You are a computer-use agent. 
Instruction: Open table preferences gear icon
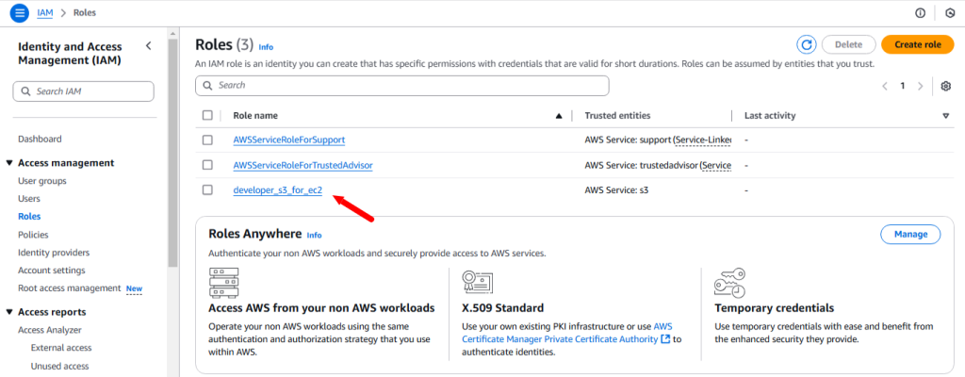point(946,87)
